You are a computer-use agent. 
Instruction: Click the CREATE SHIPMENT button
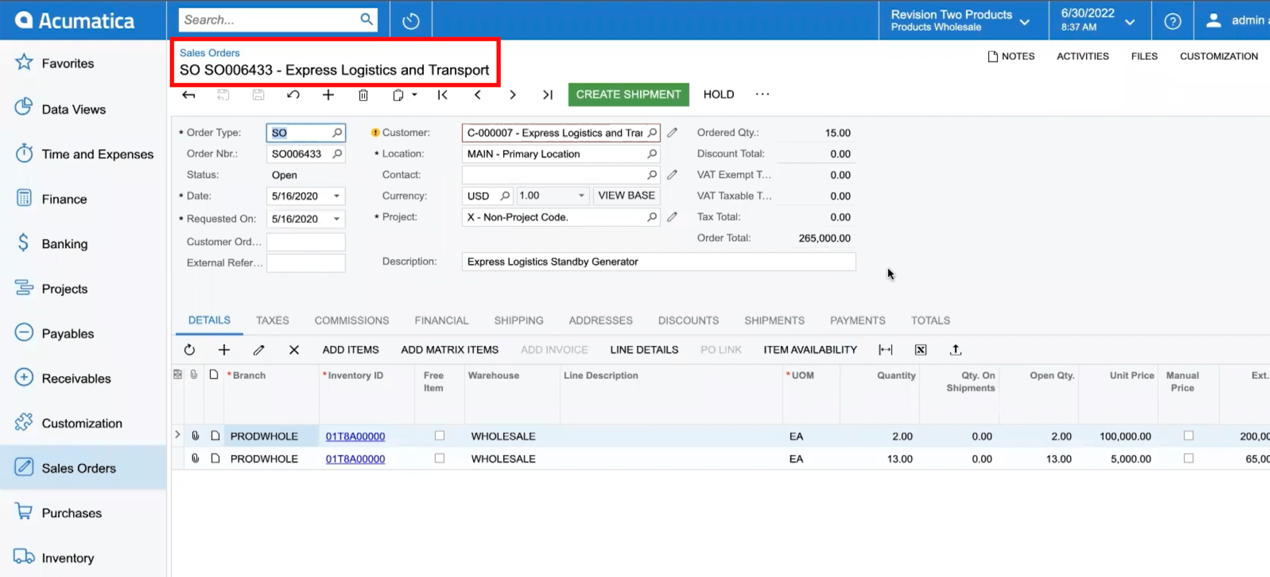[628, 95]
